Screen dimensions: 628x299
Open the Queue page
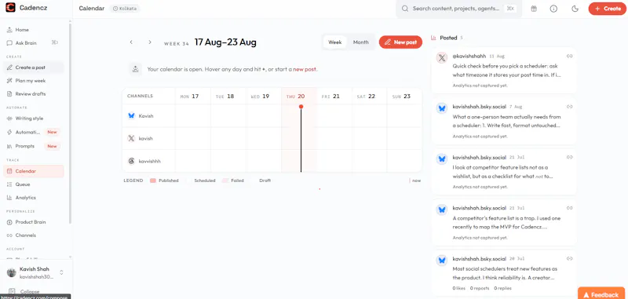[33, 184]
